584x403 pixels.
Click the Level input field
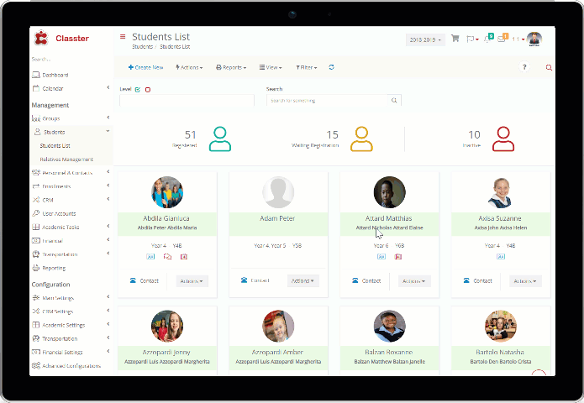point(187,101)
